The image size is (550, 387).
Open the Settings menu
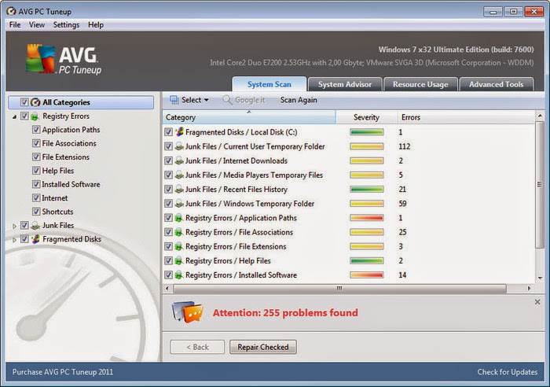point(66,25)
